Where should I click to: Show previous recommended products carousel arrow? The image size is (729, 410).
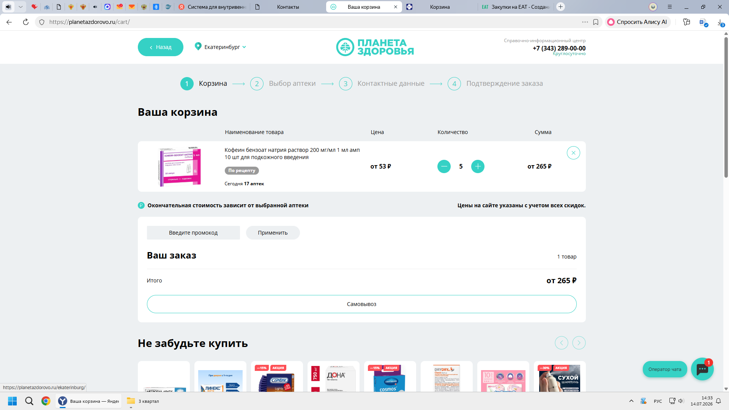(562, 343)
